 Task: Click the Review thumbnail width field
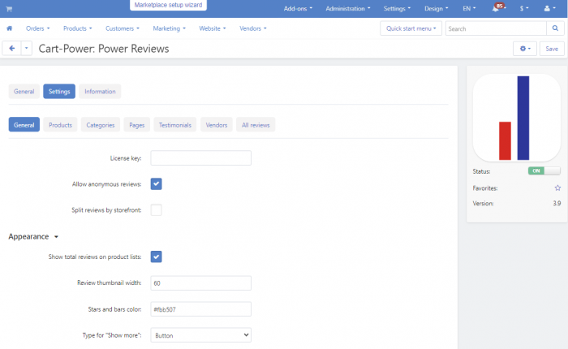tap(200, 283)
